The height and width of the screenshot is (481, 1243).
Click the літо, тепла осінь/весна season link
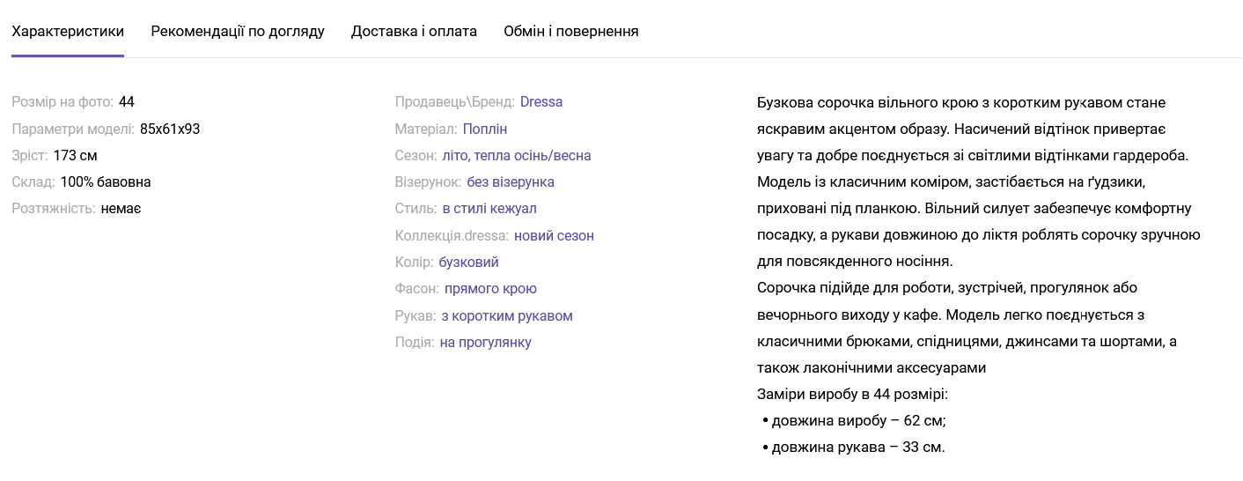[x=517, y=156]
